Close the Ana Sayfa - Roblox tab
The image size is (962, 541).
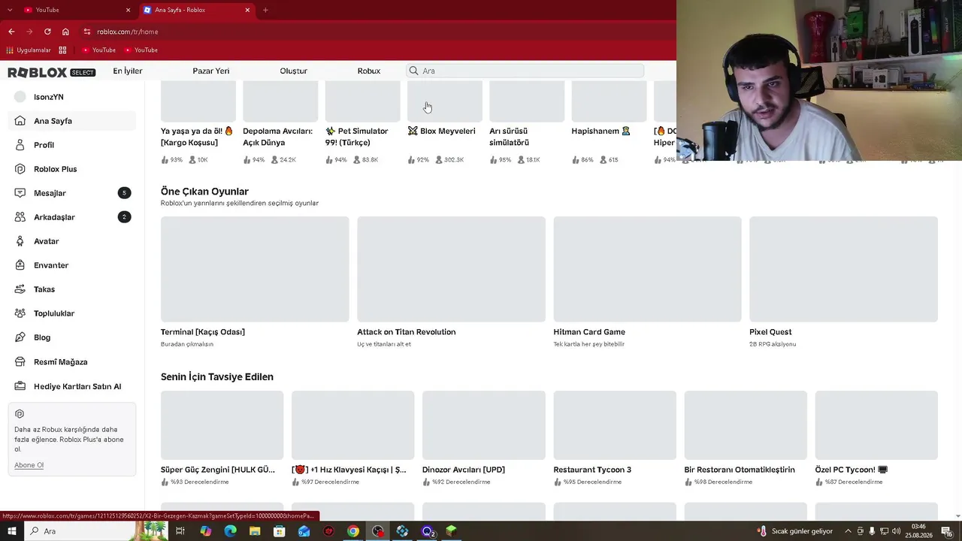(x=247, y=10)
